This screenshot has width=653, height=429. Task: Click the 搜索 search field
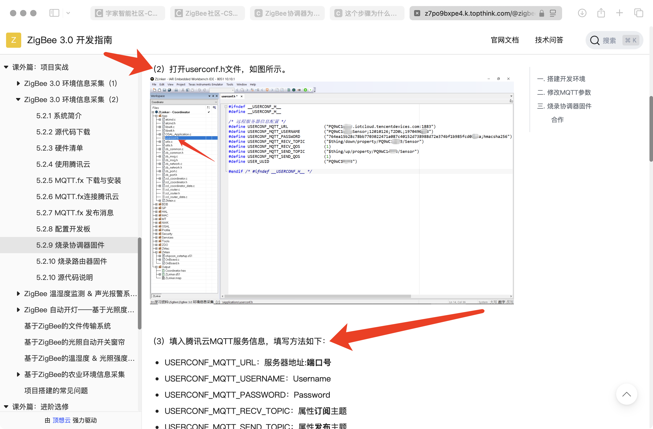pos(609,40)
